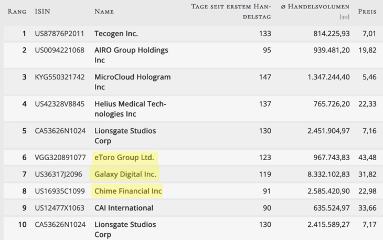Screen dimensions: 383x240
Task: Select ISIN US12477X1063
Action: 59,208
